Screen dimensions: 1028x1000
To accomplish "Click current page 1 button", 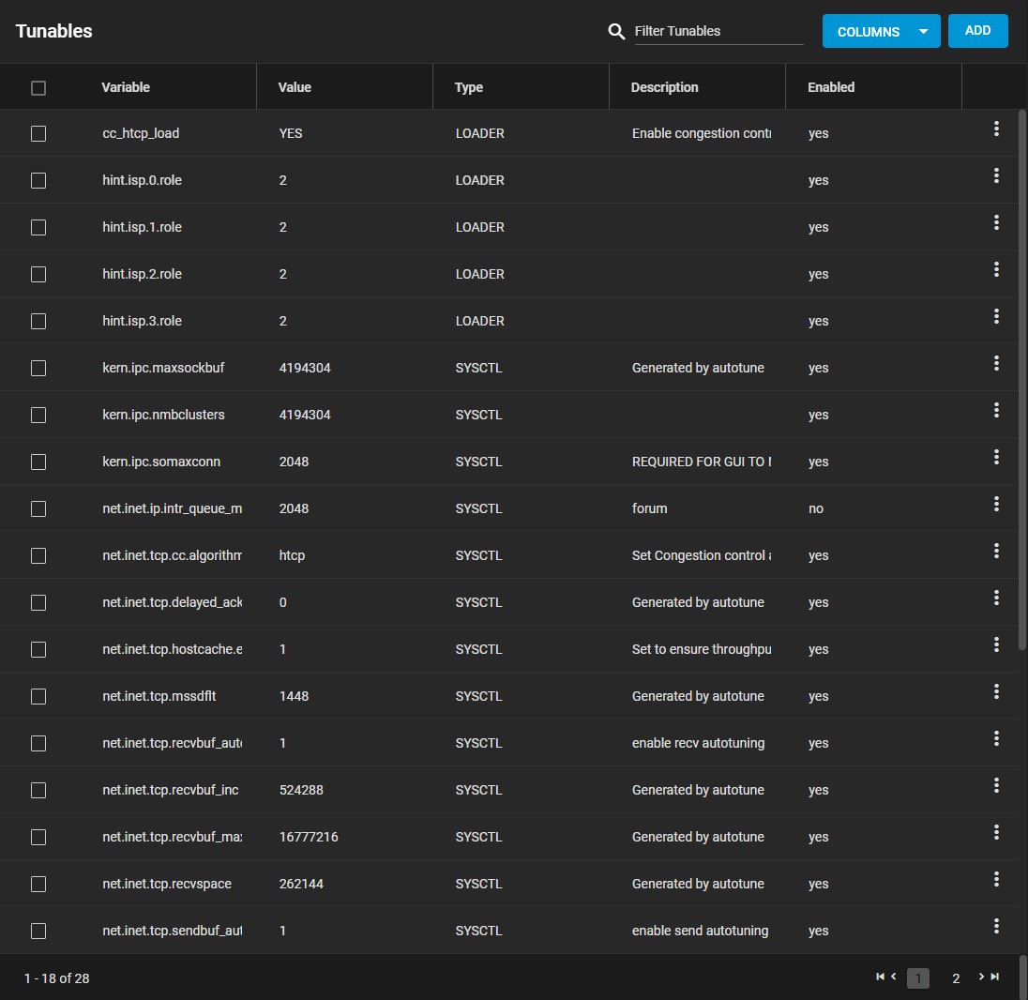I will pos(917,978).
